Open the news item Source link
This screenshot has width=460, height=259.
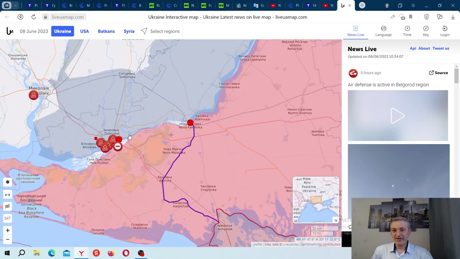pos(438,73)
